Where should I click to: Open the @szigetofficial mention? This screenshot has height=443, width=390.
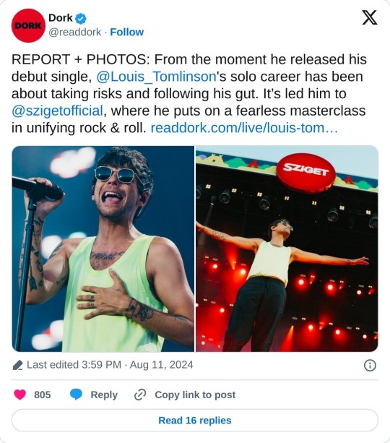point(57,111)
